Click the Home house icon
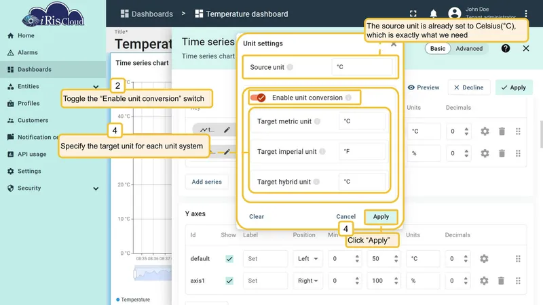The height and width of the screenshot is (305, 543). pyautogui.click(x=10, y=36)
